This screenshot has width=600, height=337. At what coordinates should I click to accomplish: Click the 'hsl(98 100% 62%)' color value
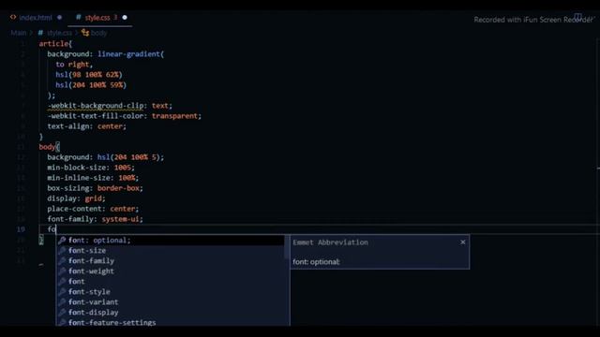tap(89, 75)
